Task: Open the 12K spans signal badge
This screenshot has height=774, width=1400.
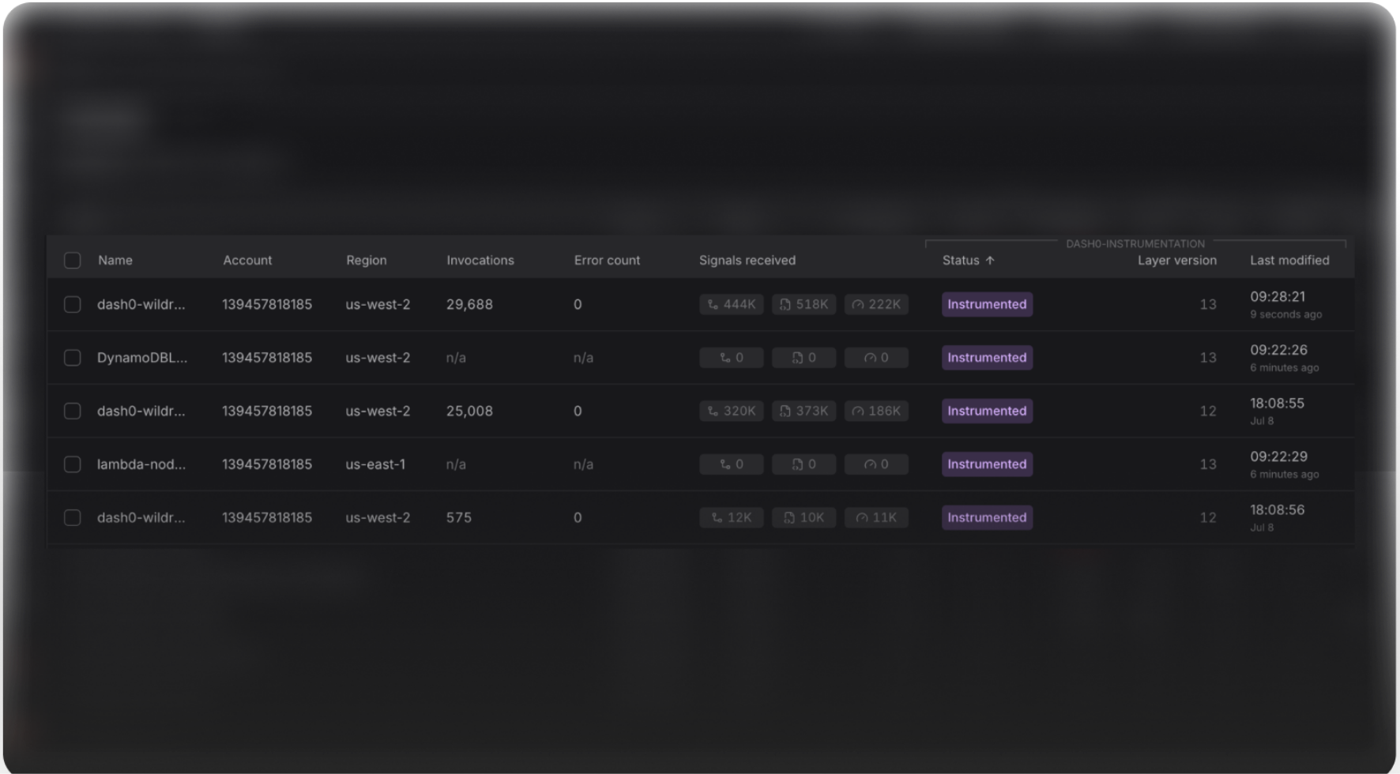Action: tap(732, 518)
